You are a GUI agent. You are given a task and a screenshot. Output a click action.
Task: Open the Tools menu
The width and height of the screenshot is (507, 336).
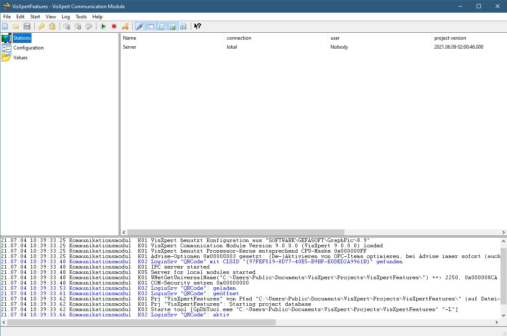[x=81, y=17]
